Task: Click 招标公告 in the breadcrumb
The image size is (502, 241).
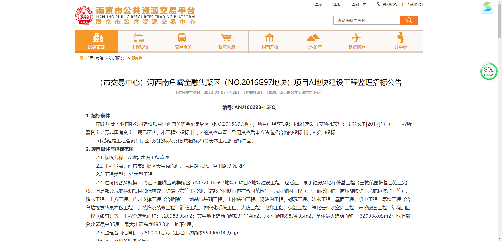Action: tap(120, 58)
